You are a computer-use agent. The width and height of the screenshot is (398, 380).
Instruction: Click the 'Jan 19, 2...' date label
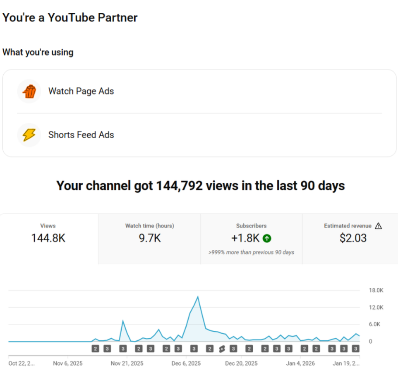point(346,363)
